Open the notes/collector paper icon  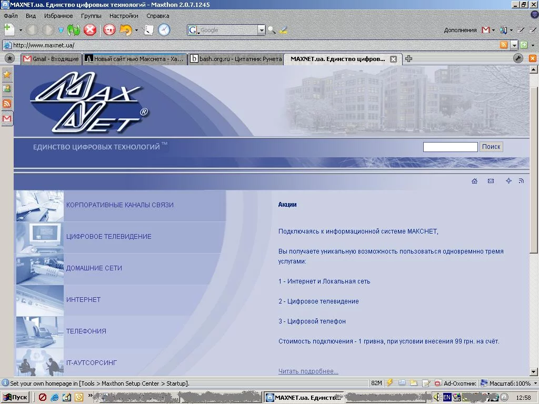coord(148,30)
